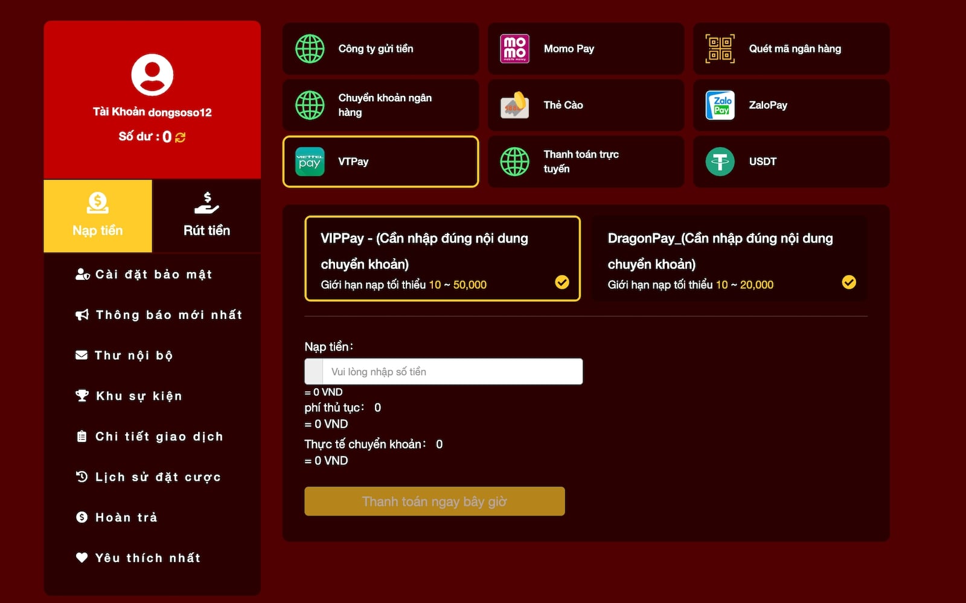Screen dimensions: 966x603
Task: Click the clipboard transaction details icon
Action: tap(82, 436)
